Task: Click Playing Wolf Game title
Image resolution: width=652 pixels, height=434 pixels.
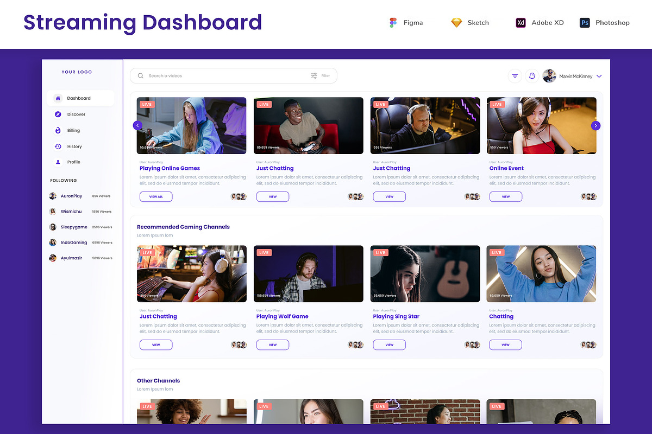Action: click(x=283, y=316)
